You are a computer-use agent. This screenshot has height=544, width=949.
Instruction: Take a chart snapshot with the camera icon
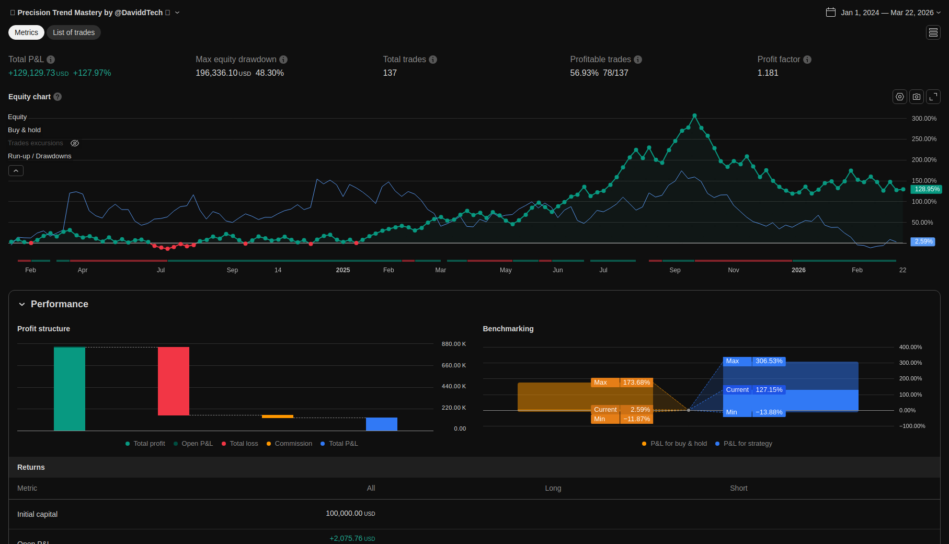(916, 97)
